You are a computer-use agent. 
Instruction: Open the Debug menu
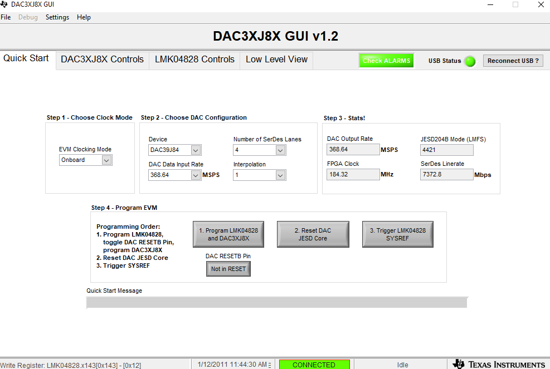pos(28,17)
